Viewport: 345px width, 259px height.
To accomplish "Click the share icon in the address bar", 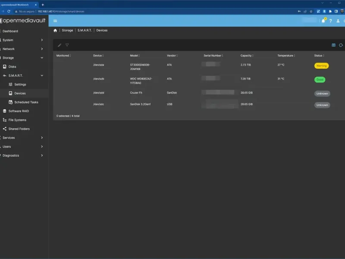I will tap(305, 12).
